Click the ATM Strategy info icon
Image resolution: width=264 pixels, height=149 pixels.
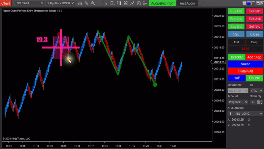click(230, 113)
